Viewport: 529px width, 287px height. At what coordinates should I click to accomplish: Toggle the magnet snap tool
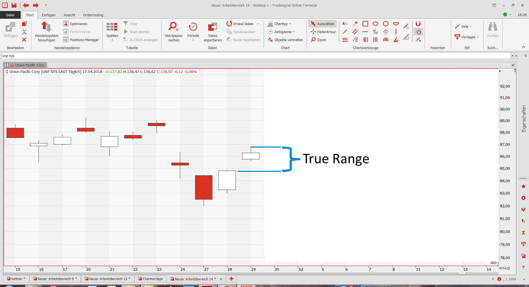click(x=418, y=24)
